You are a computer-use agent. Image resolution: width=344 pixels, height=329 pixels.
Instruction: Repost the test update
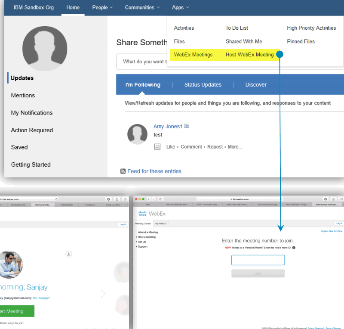click(x=215, y=147)
